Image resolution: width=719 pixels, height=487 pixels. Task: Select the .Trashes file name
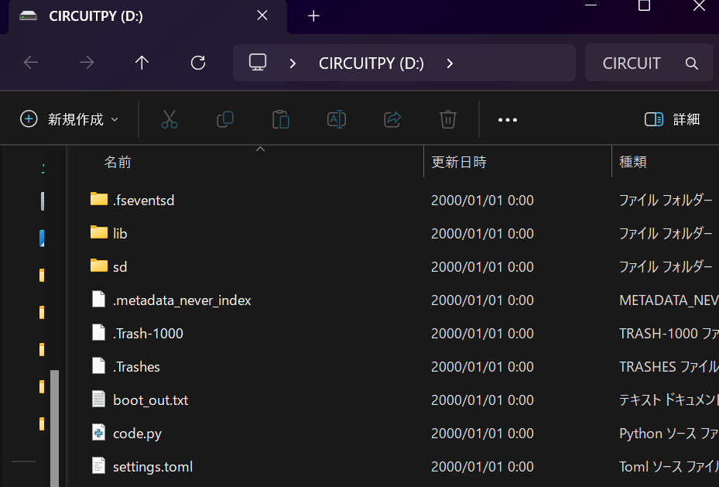[x=137, y=367]
